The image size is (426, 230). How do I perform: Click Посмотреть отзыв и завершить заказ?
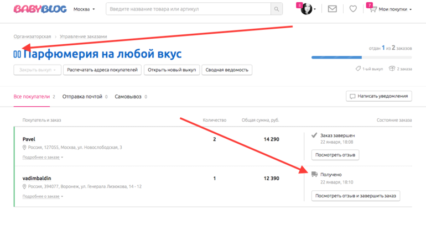tap(355, 196)
